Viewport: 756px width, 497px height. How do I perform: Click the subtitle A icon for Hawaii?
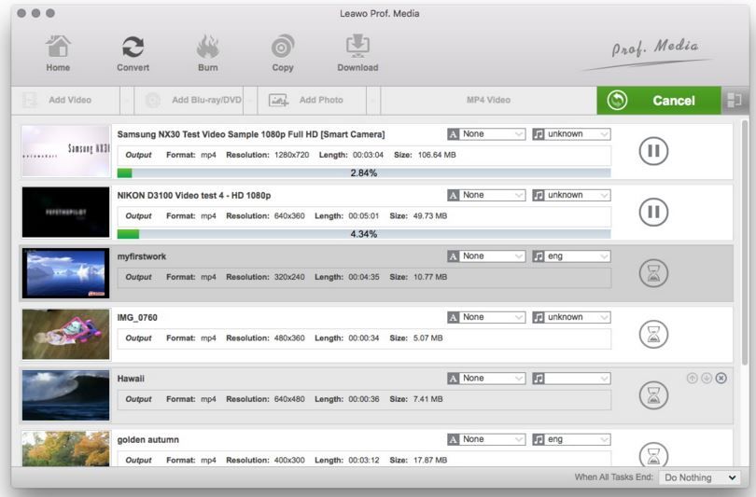pos(453,379)
